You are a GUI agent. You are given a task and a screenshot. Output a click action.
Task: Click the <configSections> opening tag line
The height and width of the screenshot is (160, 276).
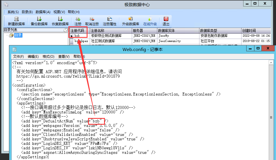[34, 90]
